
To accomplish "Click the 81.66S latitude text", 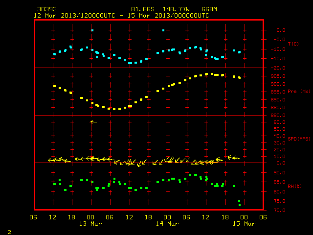I will click(143, 9).
